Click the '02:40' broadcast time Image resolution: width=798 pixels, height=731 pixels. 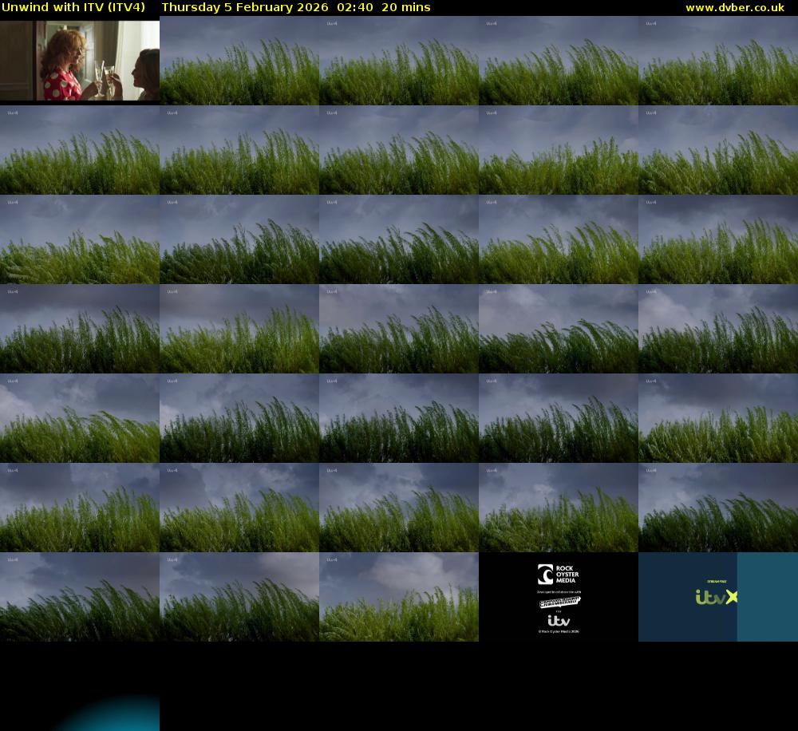coord(354,8)
